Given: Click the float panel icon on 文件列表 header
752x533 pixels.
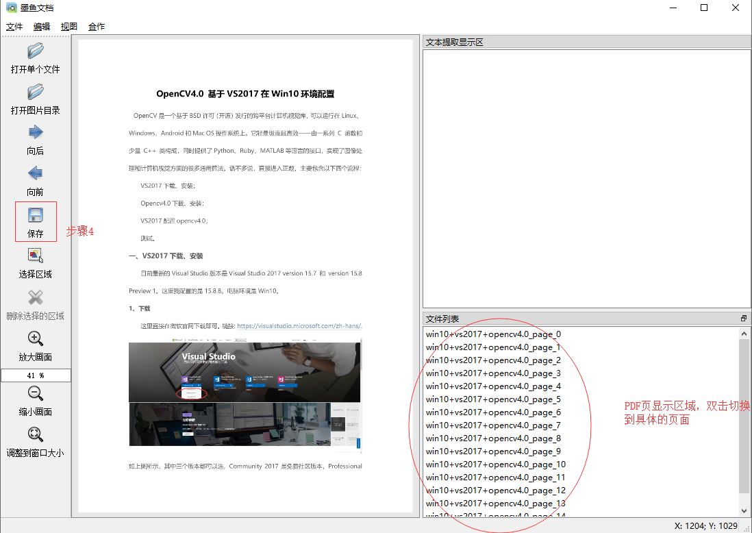Looking at the screenshot, I should (743, 318).
